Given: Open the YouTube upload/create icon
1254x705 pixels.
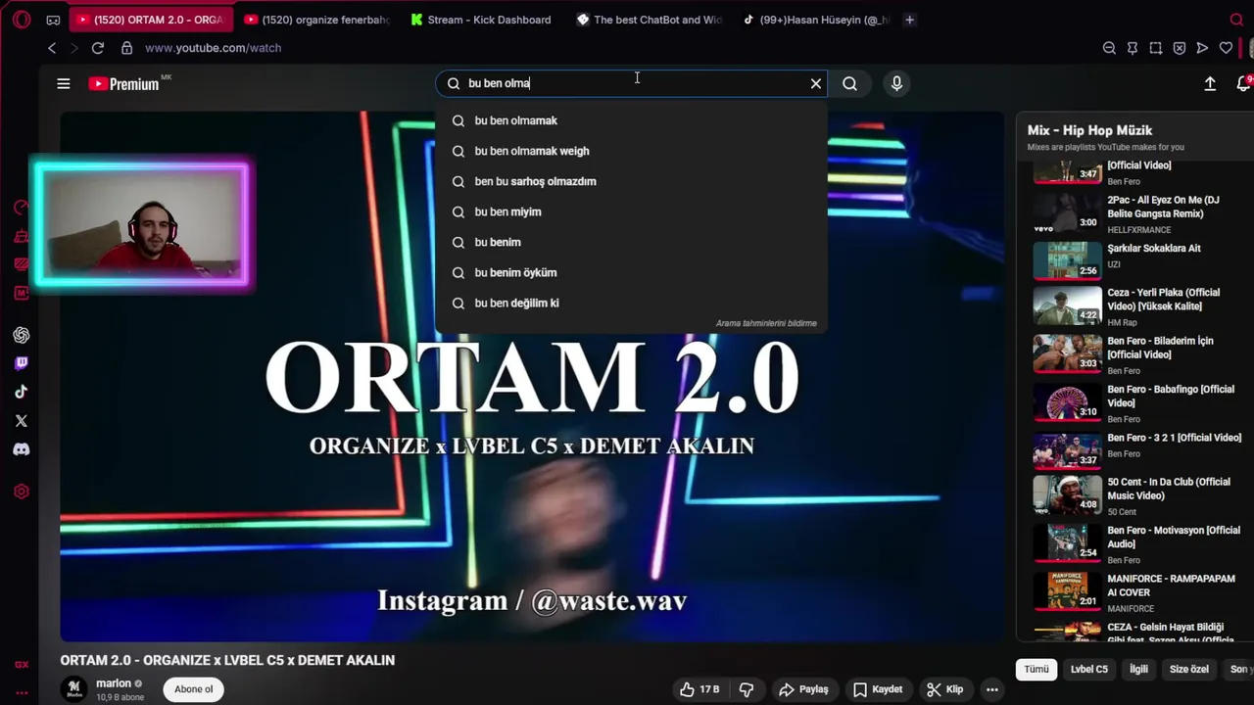Looking at the screenshot, I should (x=1210, y=84).
